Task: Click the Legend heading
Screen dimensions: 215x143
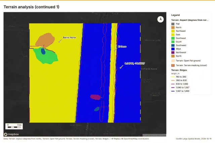Action: click(x=175, y=15)
